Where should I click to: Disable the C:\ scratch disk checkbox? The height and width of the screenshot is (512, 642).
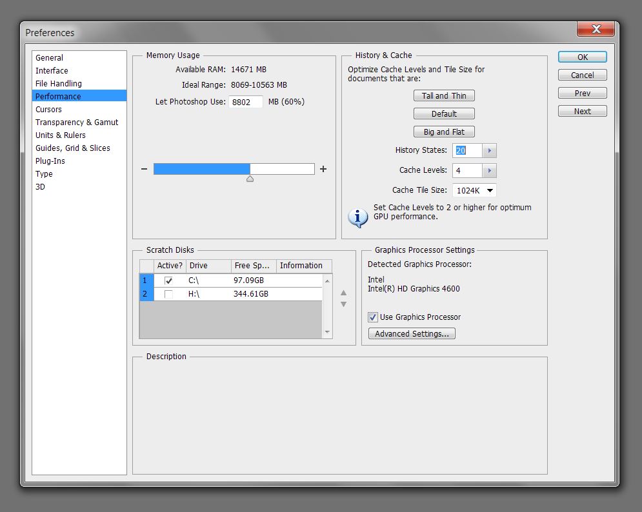[168, 281]
